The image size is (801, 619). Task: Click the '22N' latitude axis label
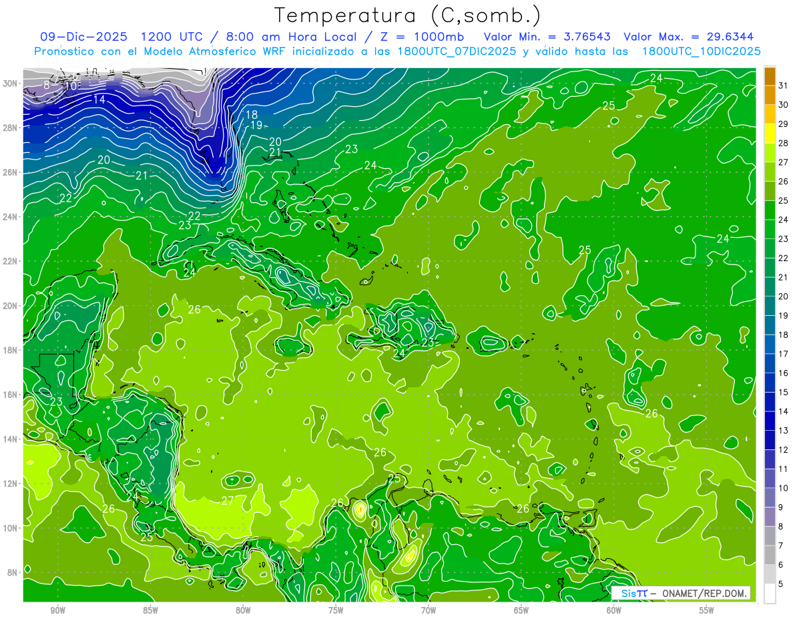(x=11, y=261)
